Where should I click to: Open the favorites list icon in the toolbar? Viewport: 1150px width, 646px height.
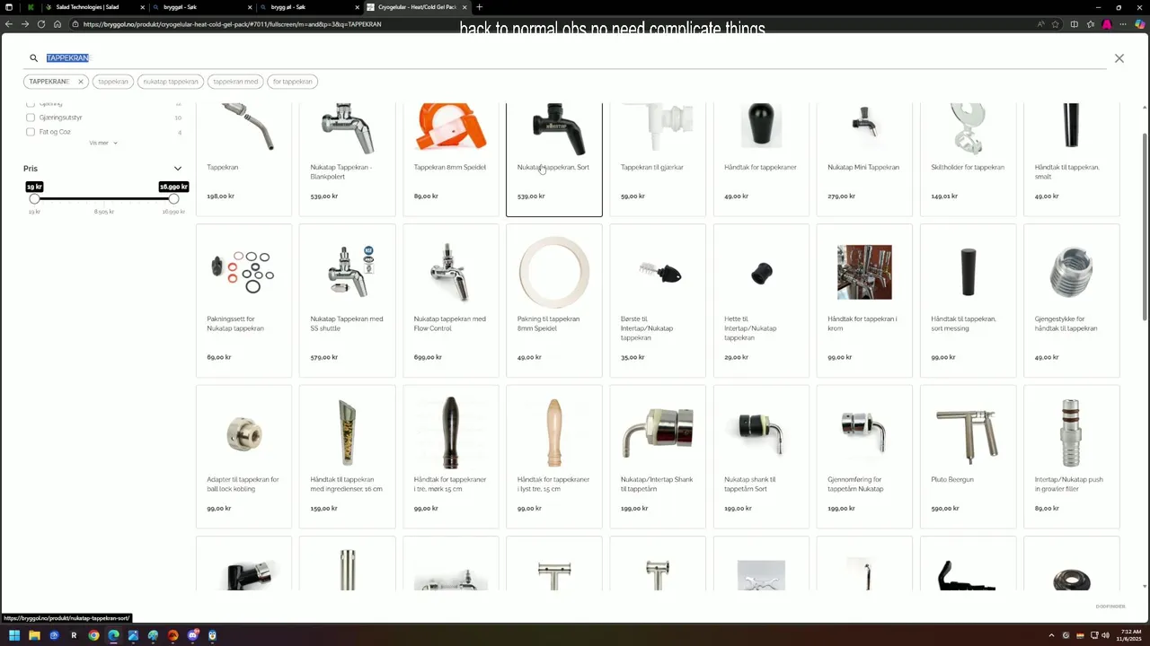pyautogui.click(x=1090, y=24)
